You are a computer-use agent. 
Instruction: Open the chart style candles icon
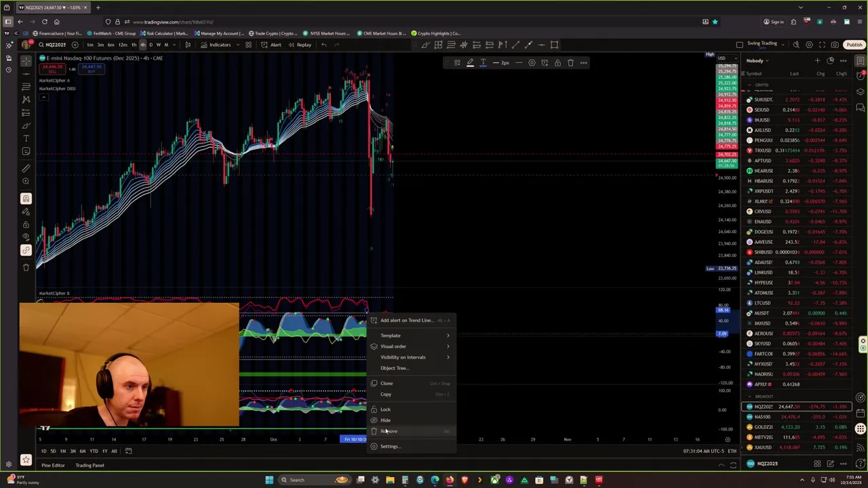(x=188, y=45)
